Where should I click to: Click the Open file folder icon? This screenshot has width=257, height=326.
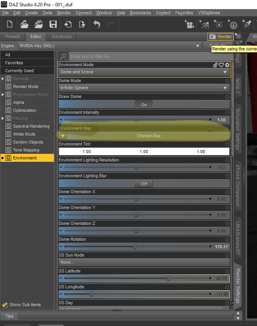coord(24,24)
